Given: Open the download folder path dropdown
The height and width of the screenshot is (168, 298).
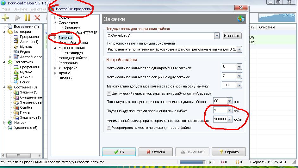Looking at the screenshot, I should (217, 36).
